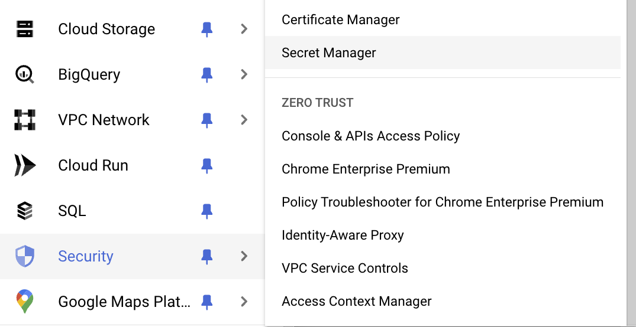Screen dimensions: 636x327
Task: Select Certificate Manager menu entry
Action: pos(341,19)
